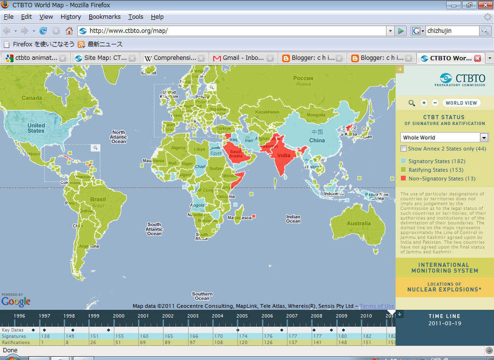Open the Forward button history dropdown
The image size is (494, 360).
(x=34, y=31)
